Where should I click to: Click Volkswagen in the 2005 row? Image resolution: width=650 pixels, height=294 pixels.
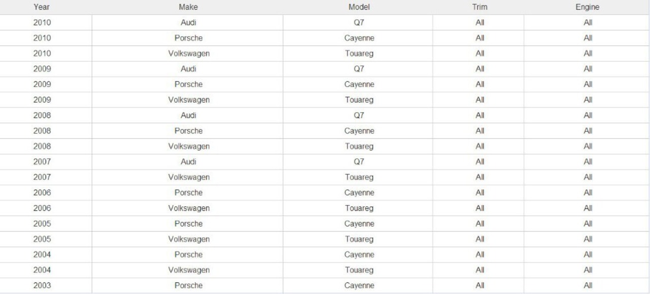coord(188,239)
